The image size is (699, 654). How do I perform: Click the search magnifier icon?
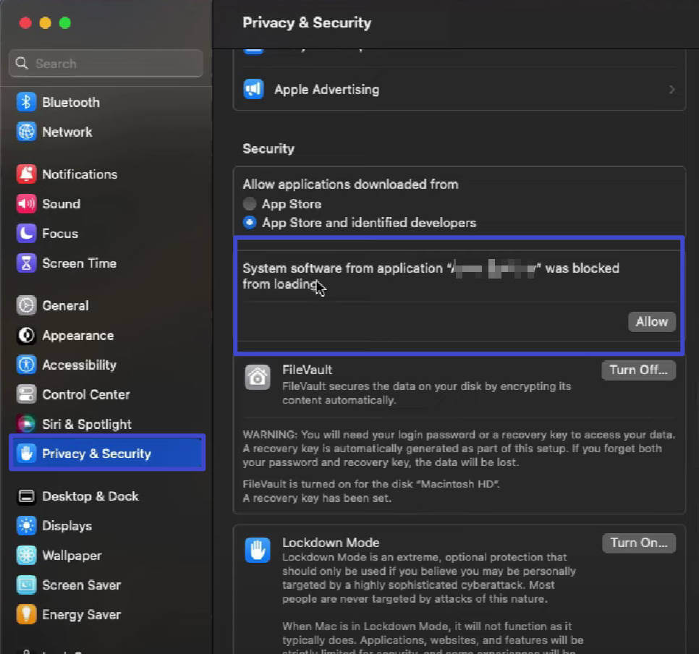coord(22,64)
